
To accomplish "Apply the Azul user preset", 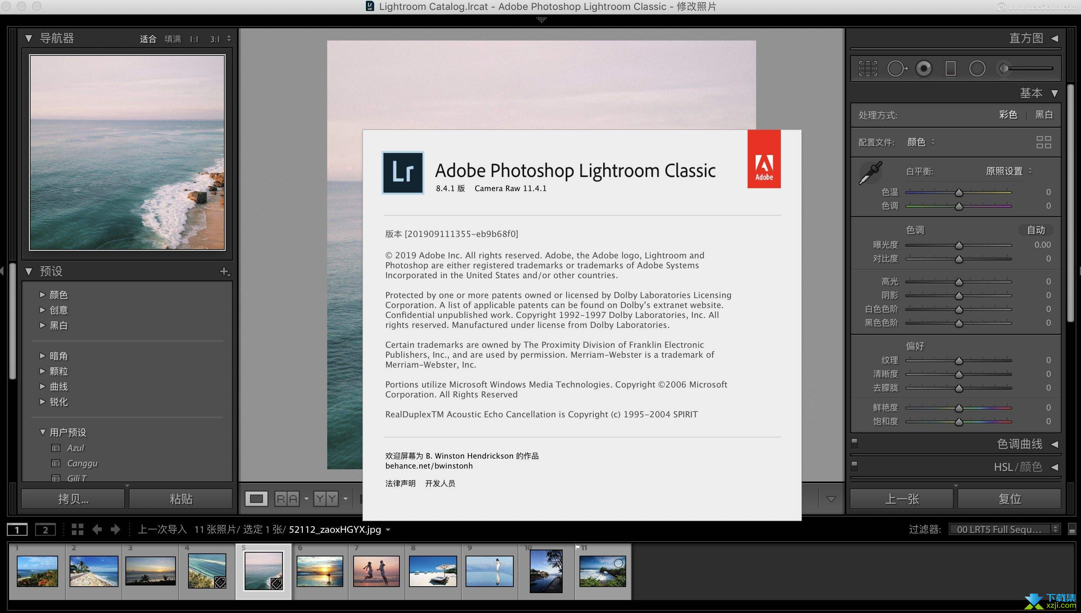I will point(75,448).
